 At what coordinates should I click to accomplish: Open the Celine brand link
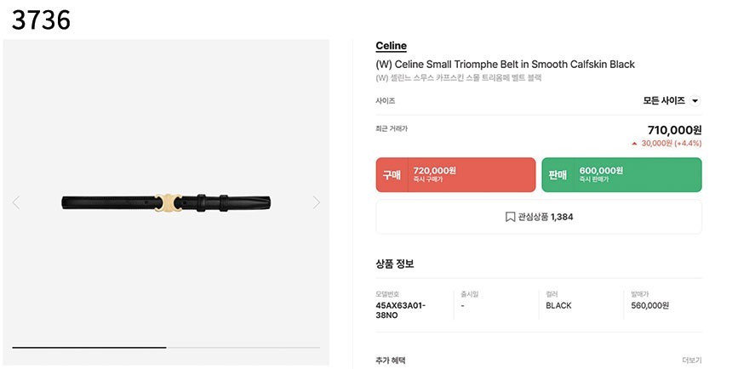pyautogui.click(x=391, y=46)
